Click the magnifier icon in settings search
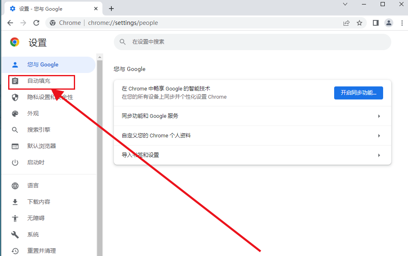408x256 pixels. pos(122,42)
